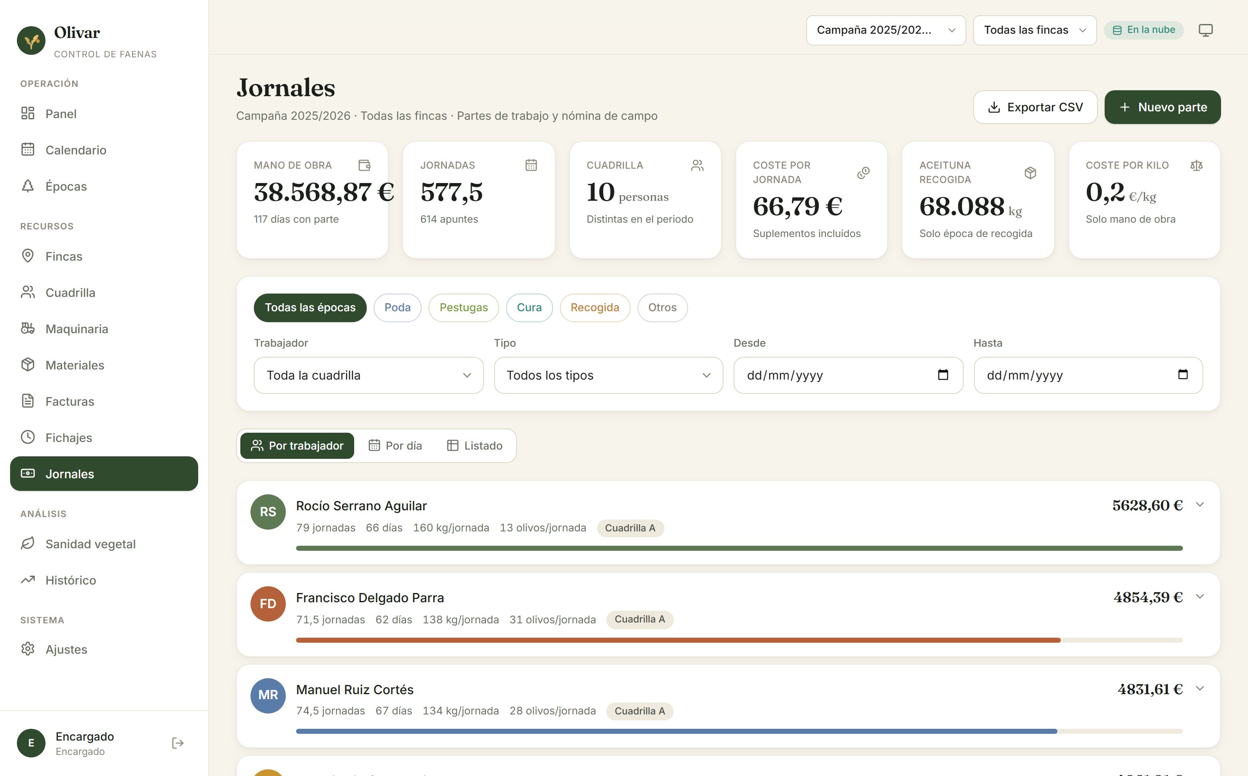
Task: Switch to the Por día view
Action: 395,445
